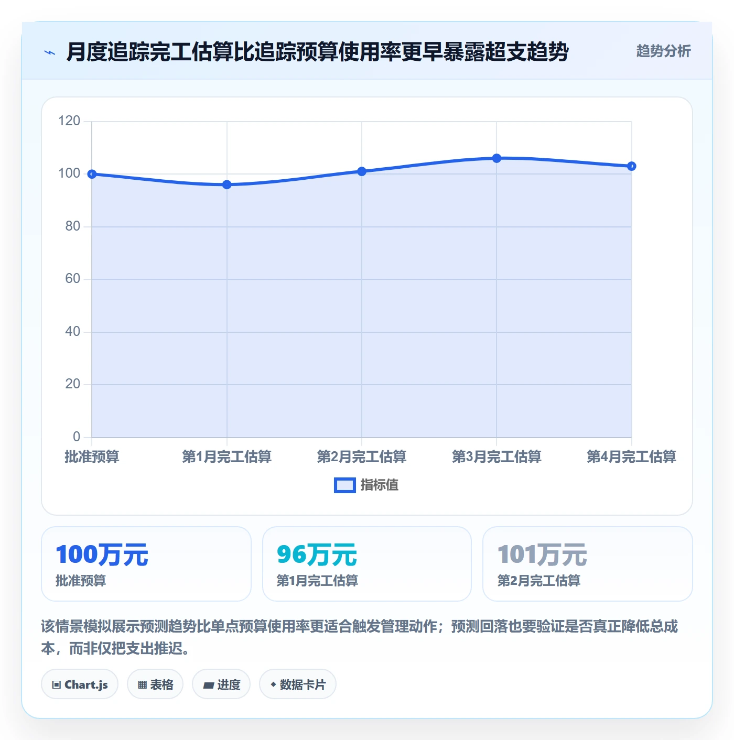Click the 批准预算 x-axis label
The height and width of the screenshot is (740, 734).
coord(92,456)
